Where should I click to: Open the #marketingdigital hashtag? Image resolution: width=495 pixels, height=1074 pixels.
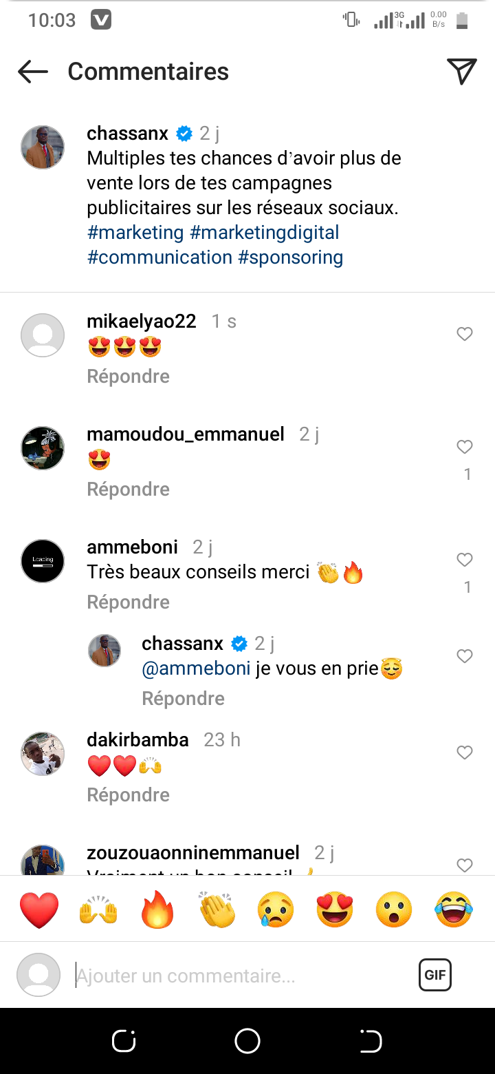click(265, 233)
